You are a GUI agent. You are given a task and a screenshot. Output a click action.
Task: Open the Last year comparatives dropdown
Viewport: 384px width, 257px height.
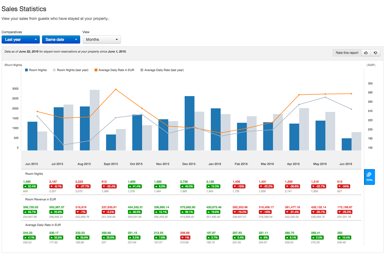pos(21,39)
